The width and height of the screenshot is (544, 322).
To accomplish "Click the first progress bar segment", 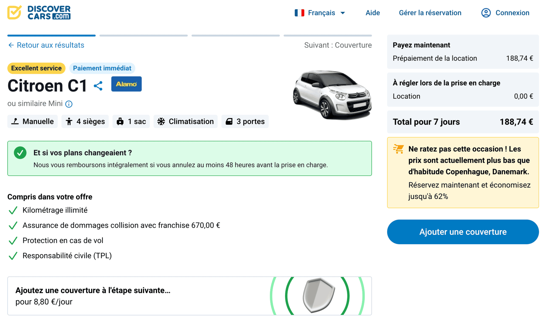I will pos(51,35).
